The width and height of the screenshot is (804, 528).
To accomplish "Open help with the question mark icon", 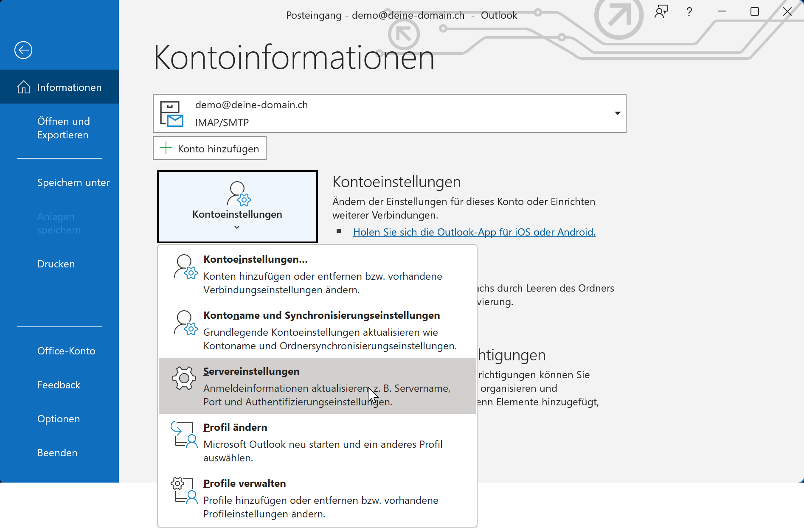I will point(689,11).
